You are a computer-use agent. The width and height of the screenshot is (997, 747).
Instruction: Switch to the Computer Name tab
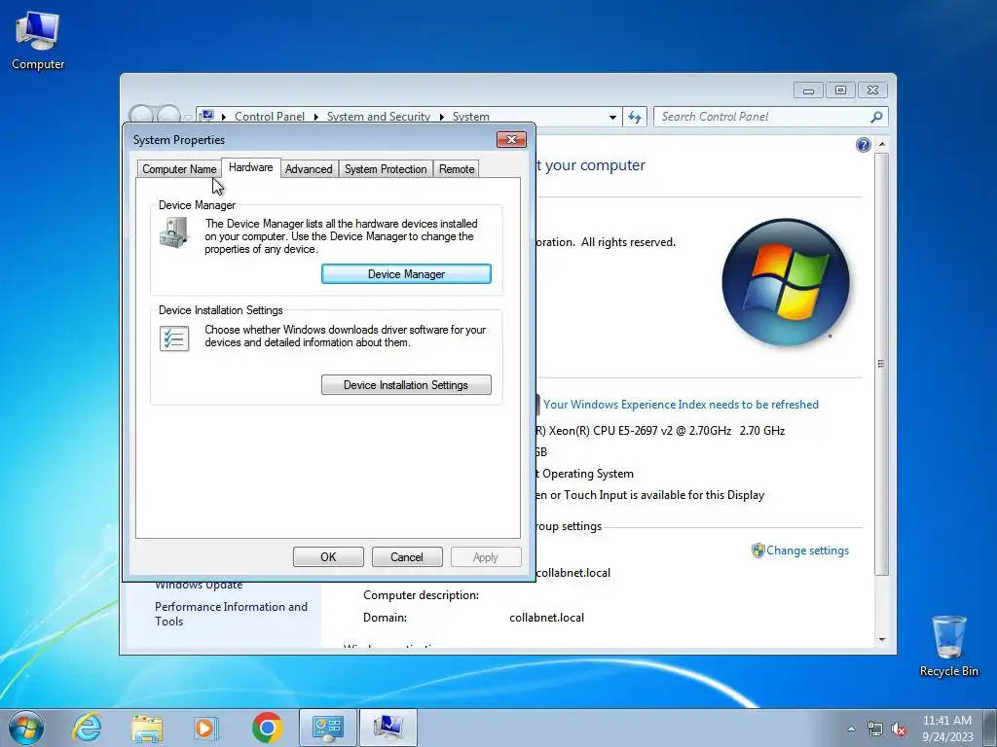[x=179, y=169]
